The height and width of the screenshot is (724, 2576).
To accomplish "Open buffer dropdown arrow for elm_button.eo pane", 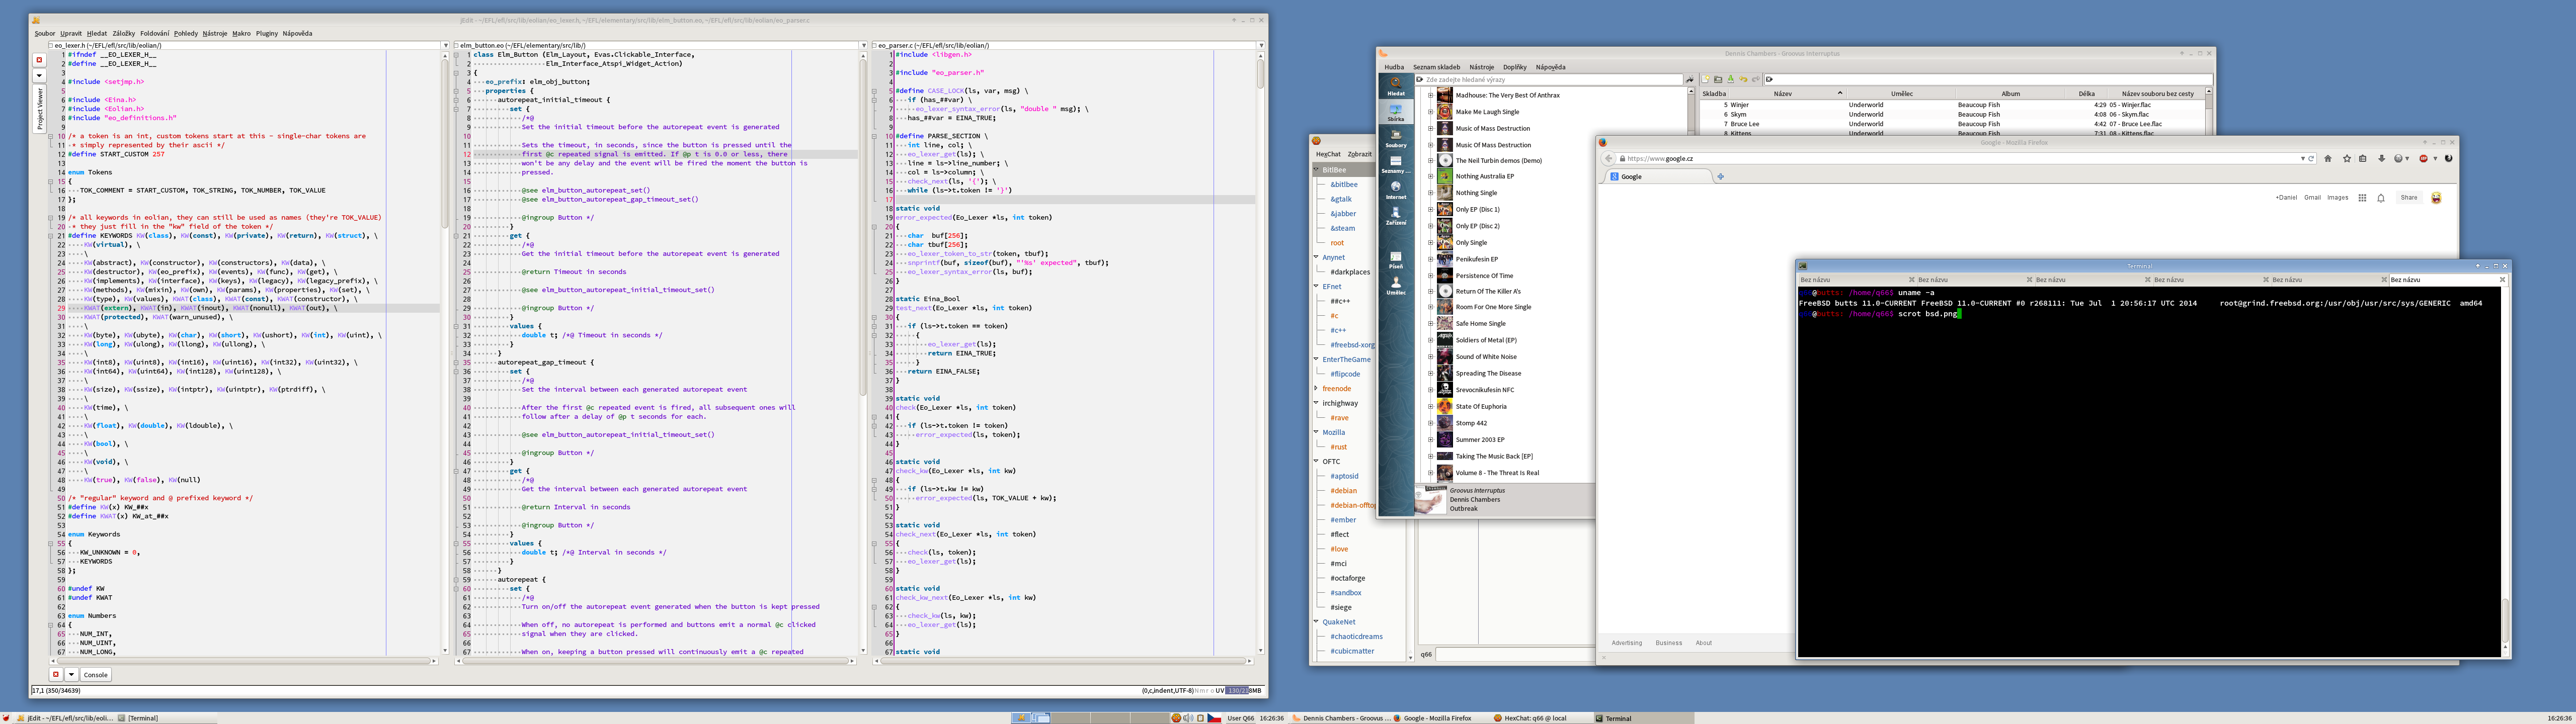I will pyautogui.click(x=863, y=45).
